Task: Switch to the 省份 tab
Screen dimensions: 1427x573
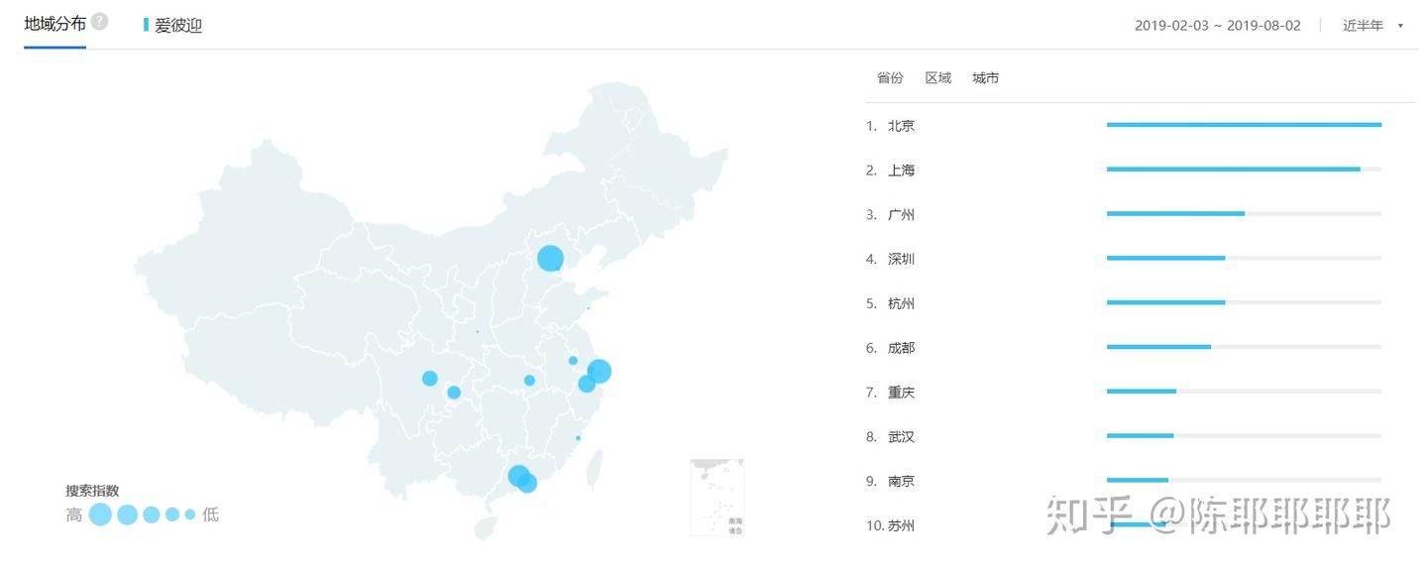Action: (x=890, y=78)
